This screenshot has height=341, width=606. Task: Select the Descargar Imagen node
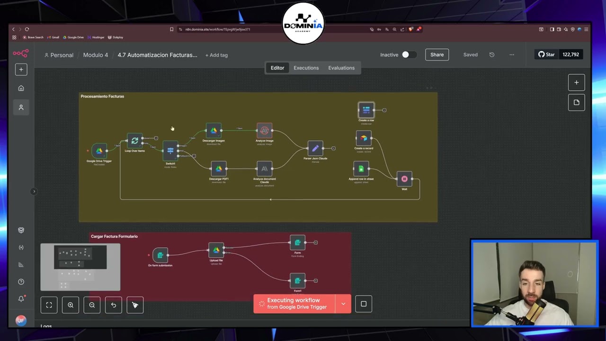[214, 130]
